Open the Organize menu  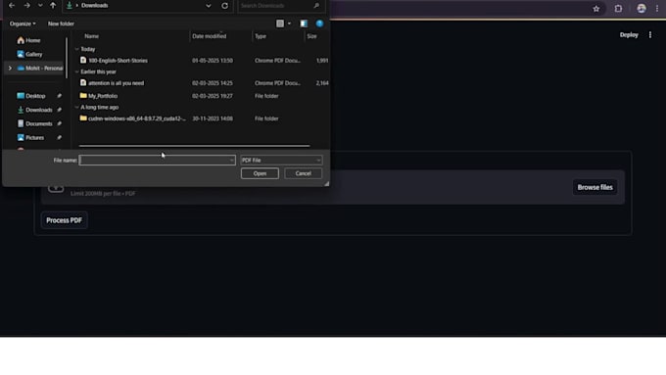[x=23, y=23]
